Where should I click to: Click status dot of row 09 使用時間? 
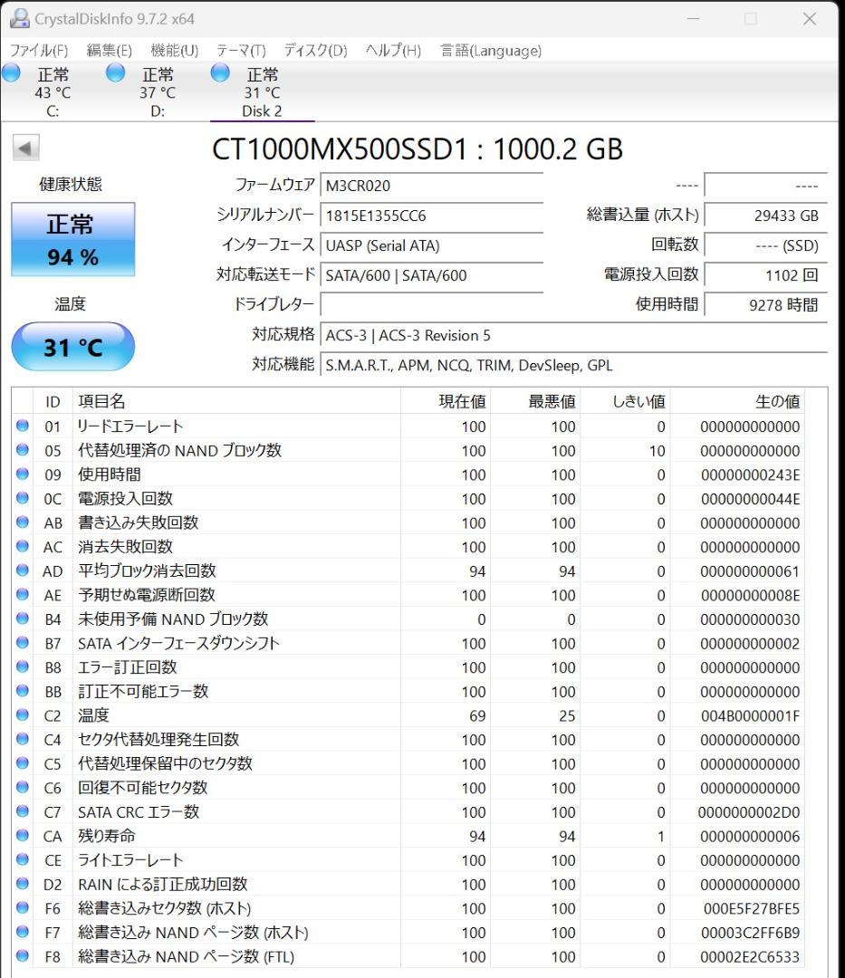pos(23,474)
